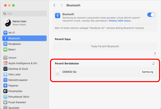Viewport: 161px width, 109px height.
Task: Select the Bateri battery icon
Action: pyautogui.click(x=5, y=49)
